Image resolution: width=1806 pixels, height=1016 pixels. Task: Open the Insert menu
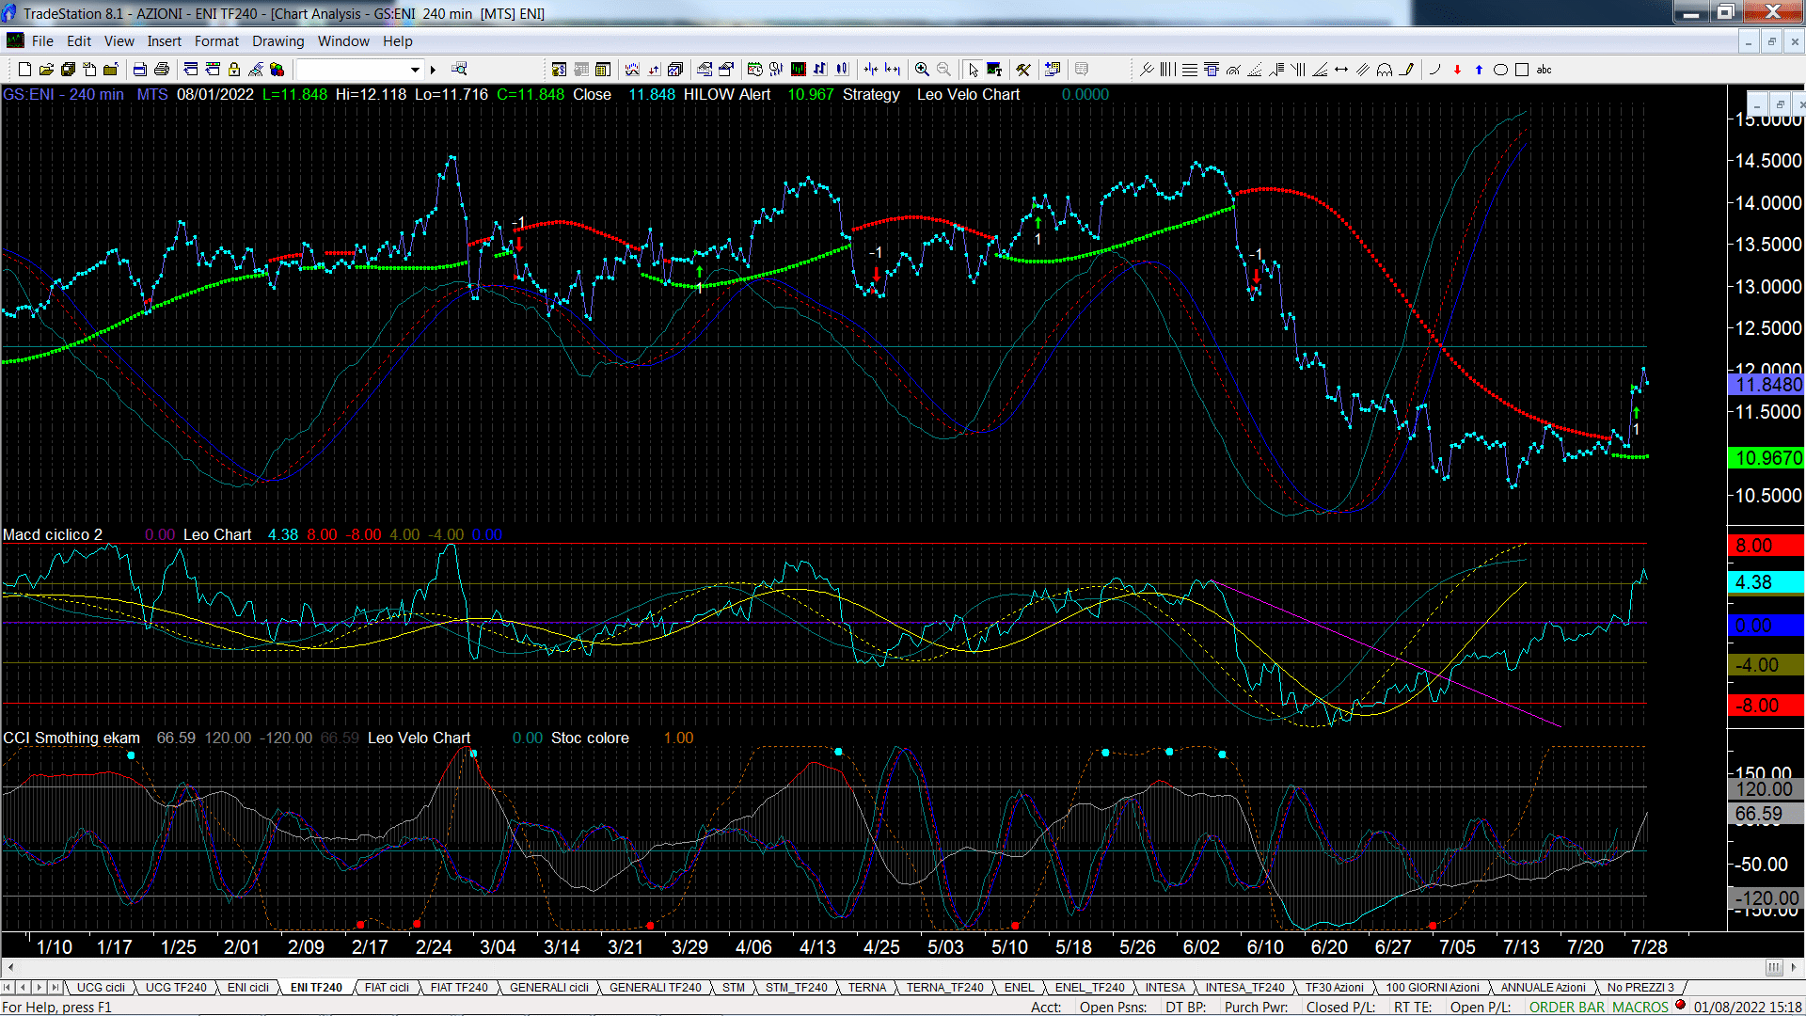point(165,41)
